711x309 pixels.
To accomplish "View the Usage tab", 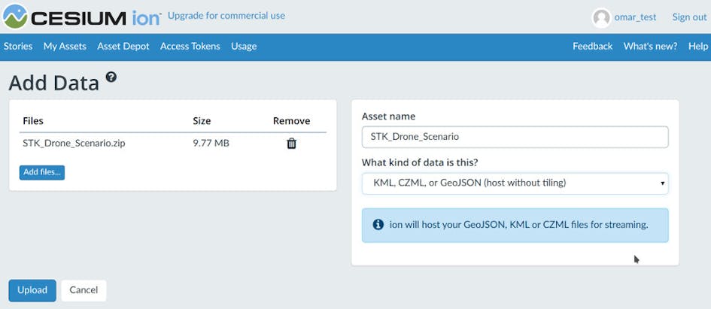I will pyautogui.click(x=244, y=46).
